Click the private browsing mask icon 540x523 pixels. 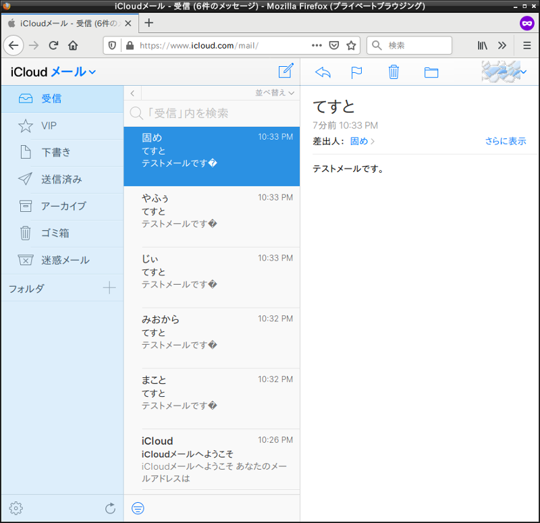[x=527, y=23]
